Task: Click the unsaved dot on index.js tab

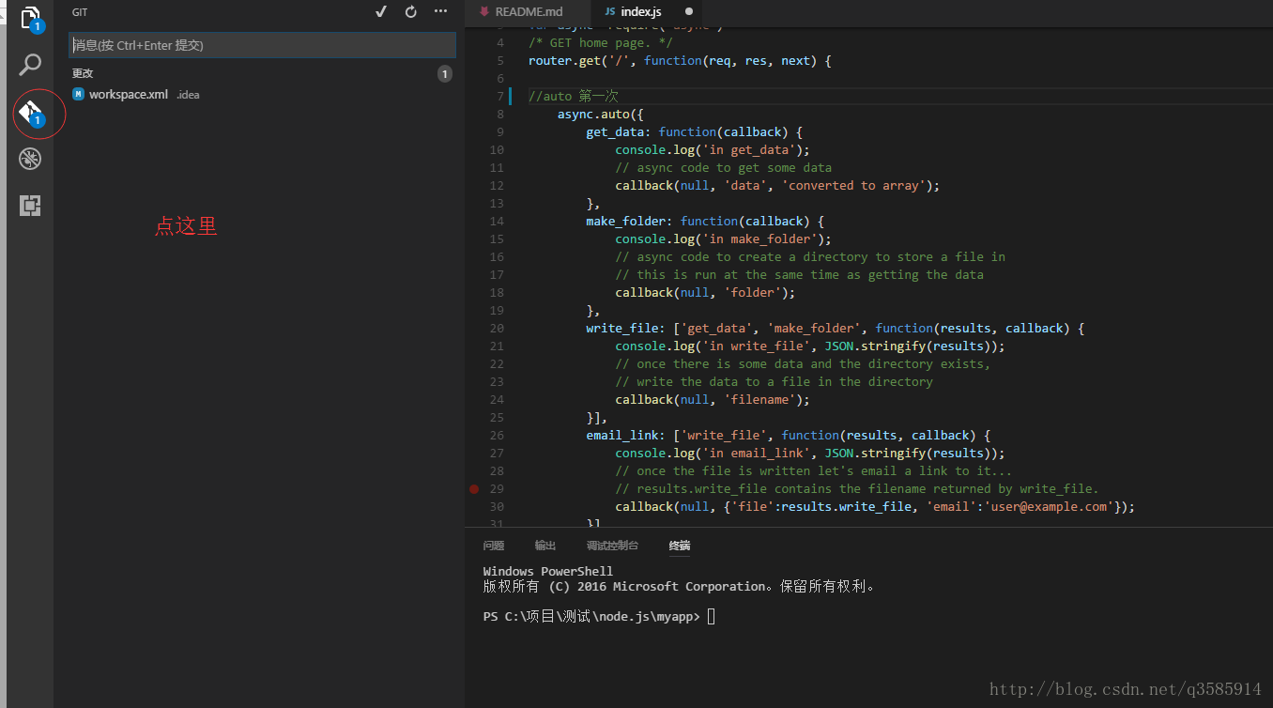Action: tap(689, 12)
